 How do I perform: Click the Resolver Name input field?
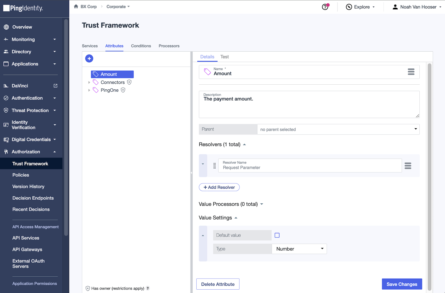pyautogui.click(x=310, y=165)
